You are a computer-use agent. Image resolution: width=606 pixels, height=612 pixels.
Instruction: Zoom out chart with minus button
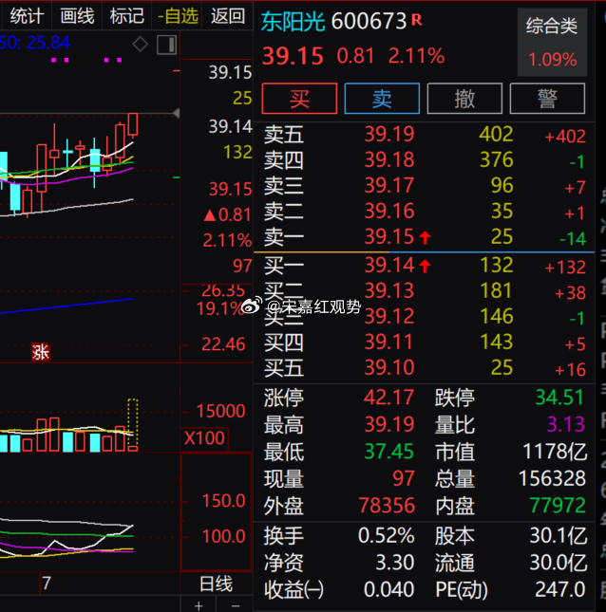(x=236, y=605)
